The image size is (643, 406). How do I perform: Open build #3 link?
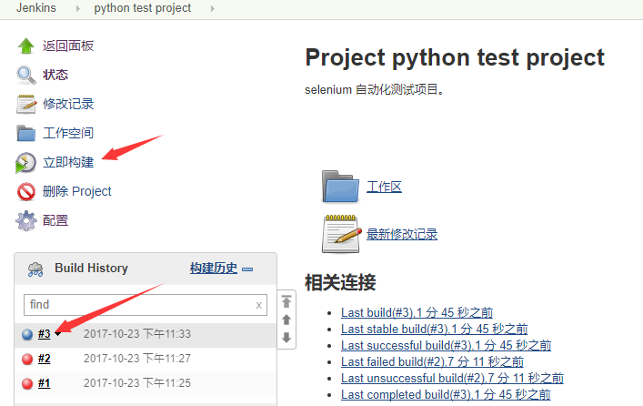[45, 334]
